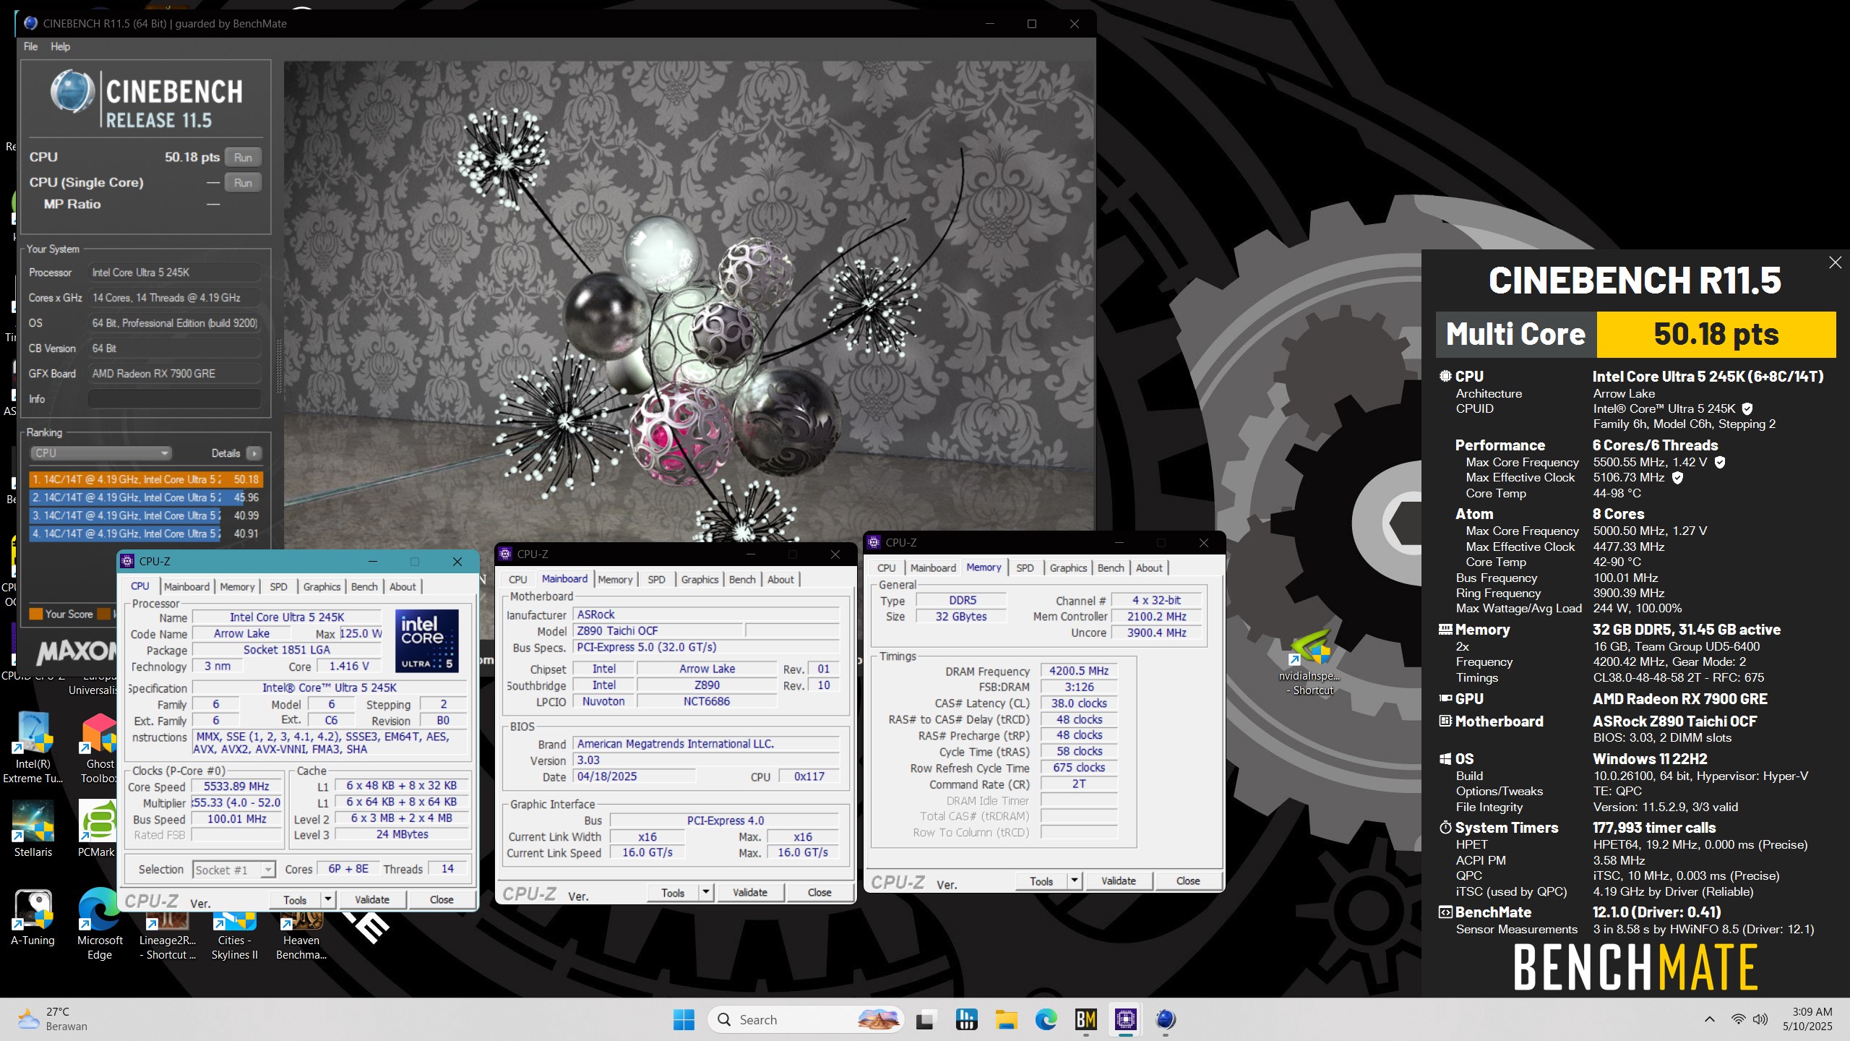Open the File menu in Cinebench
The height and width of the screenshot is (1041, 1850).
coord(30,46)
